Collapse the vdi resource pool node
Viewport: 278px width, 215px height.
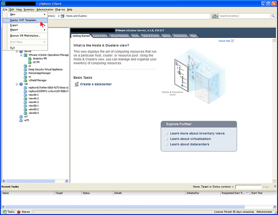pyautogui.click(x=17, y=84)
